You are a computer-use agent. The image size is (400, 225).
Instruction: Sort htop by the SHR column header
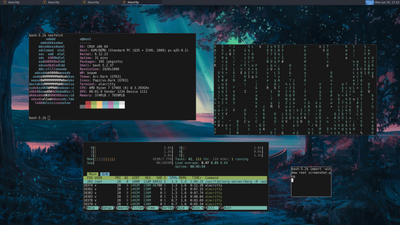point(159,178)
